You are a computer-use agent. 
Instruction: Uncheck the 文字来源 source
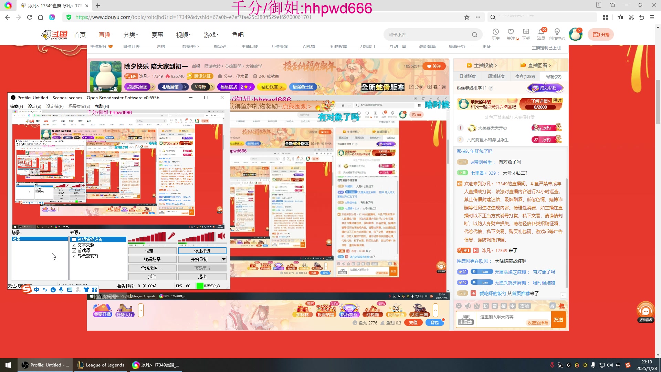(x=74, y=245)
